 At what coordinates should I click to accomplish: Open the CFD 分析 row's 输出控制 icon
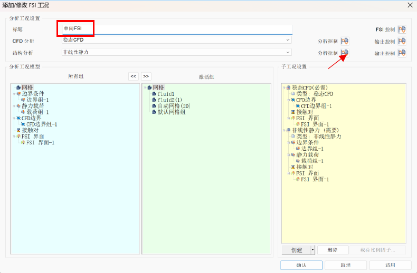402,41
